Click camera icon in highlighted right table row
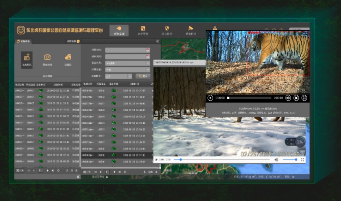Screen dimensions: 341x201 coord(113,155)
